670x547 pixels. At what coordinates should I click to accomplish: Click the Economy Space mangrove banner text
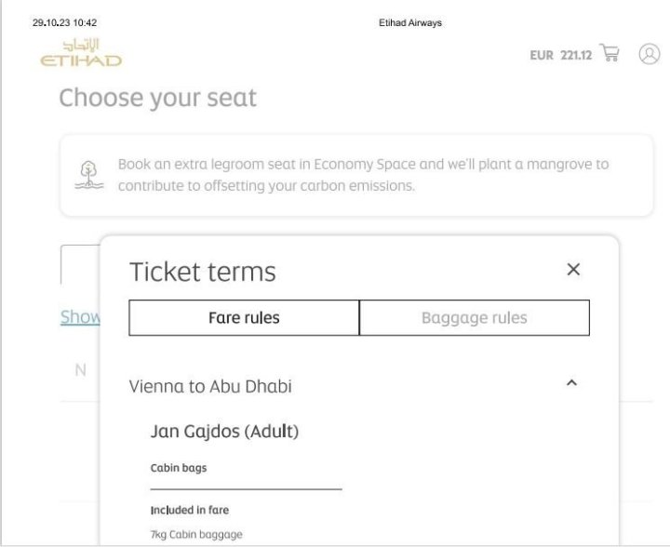(x=363, y=175)
